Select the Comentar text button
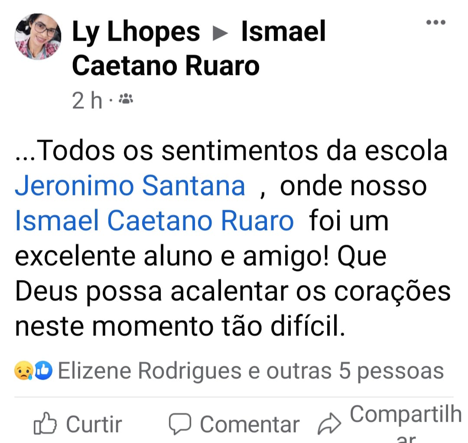Screen dimensions: 468x443 (250, 424)
